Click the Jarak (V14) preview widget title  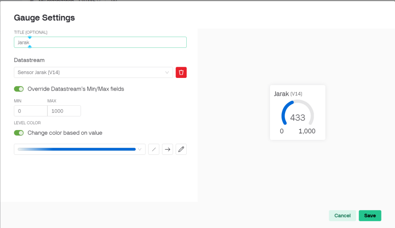288,94
